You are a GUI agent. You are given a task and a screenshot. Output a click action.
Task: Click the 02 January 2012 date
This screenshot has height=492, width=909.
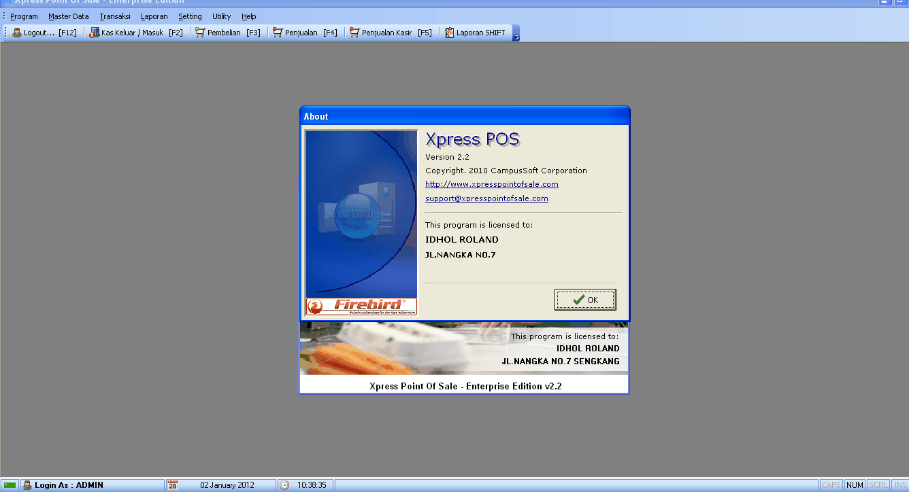pyautogui.click(x=227, y=485)
